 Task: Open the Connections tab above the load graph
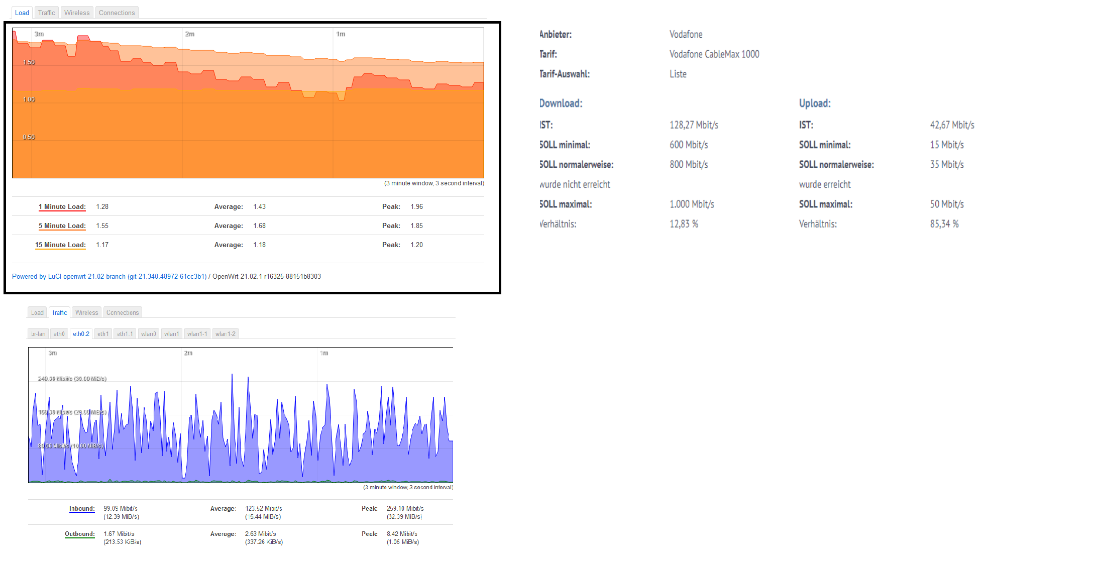117,13
